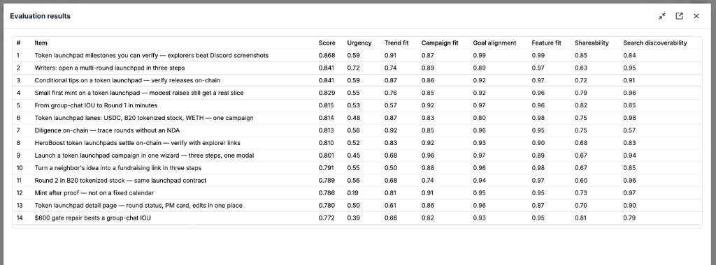This screenshot has height=265, width=716.
Task: Click row number 14
Action: click(x=19, y=218)
